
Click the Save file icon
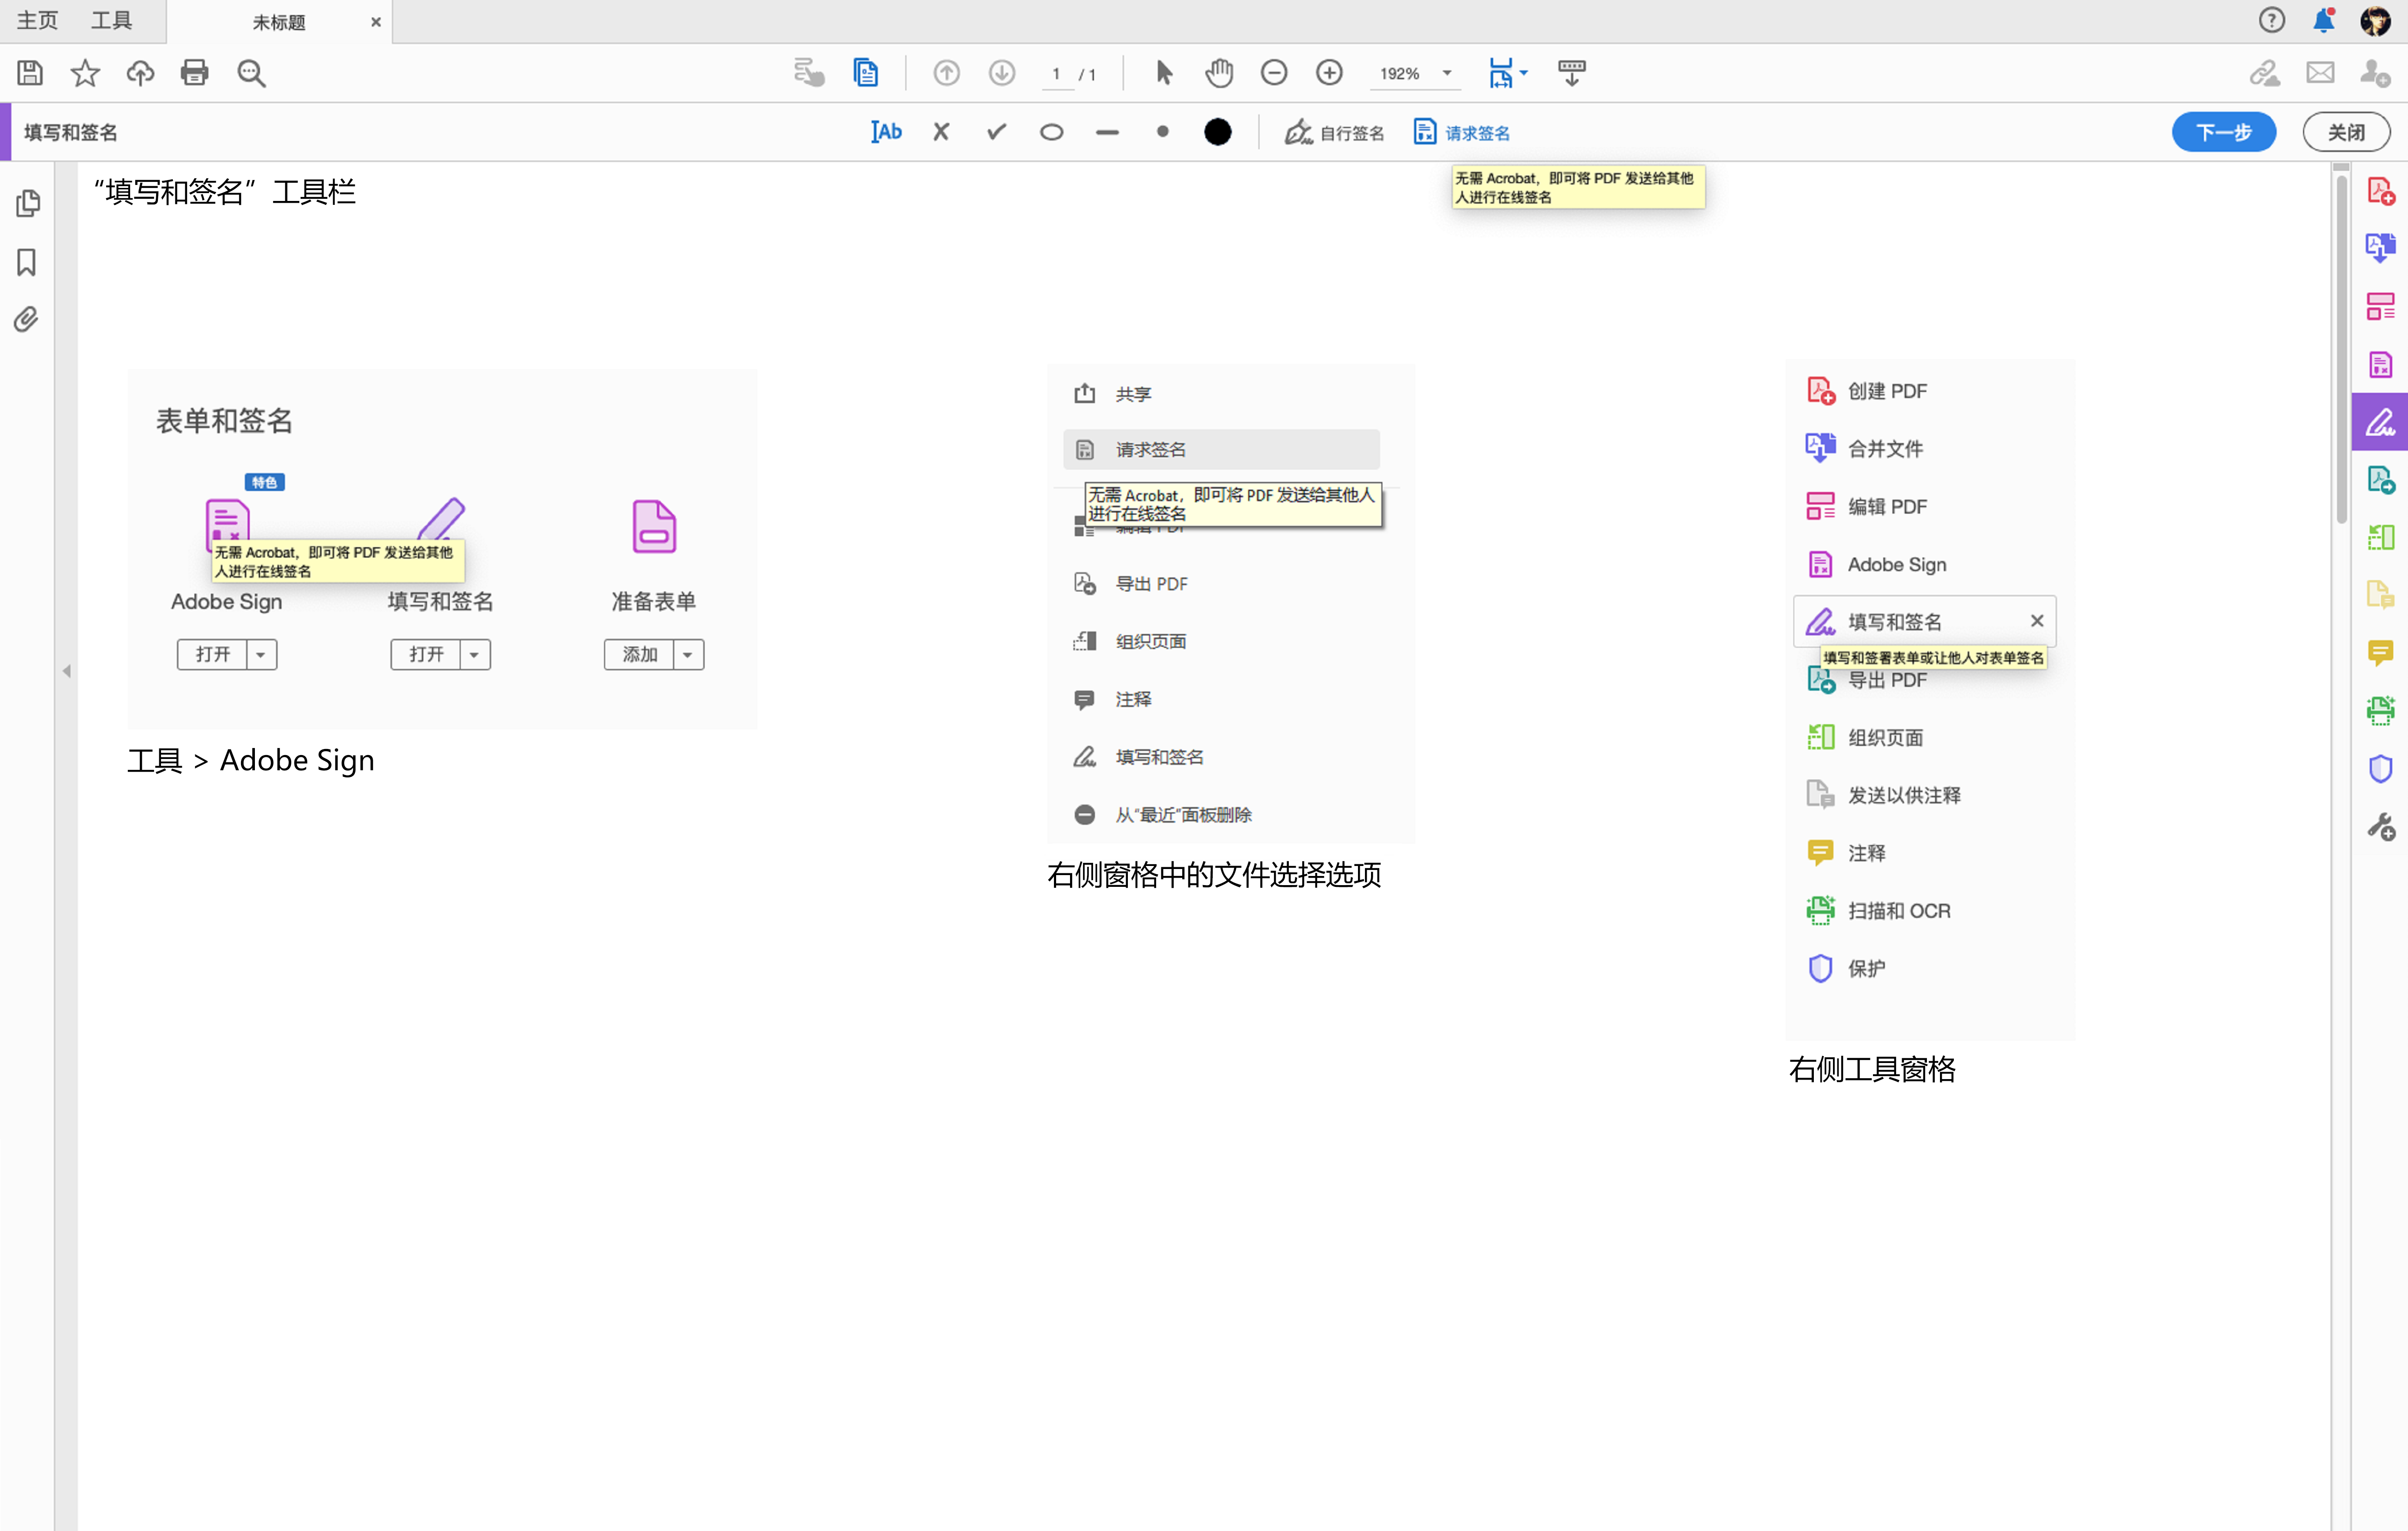pyautogui.click(x=30, y=73)
